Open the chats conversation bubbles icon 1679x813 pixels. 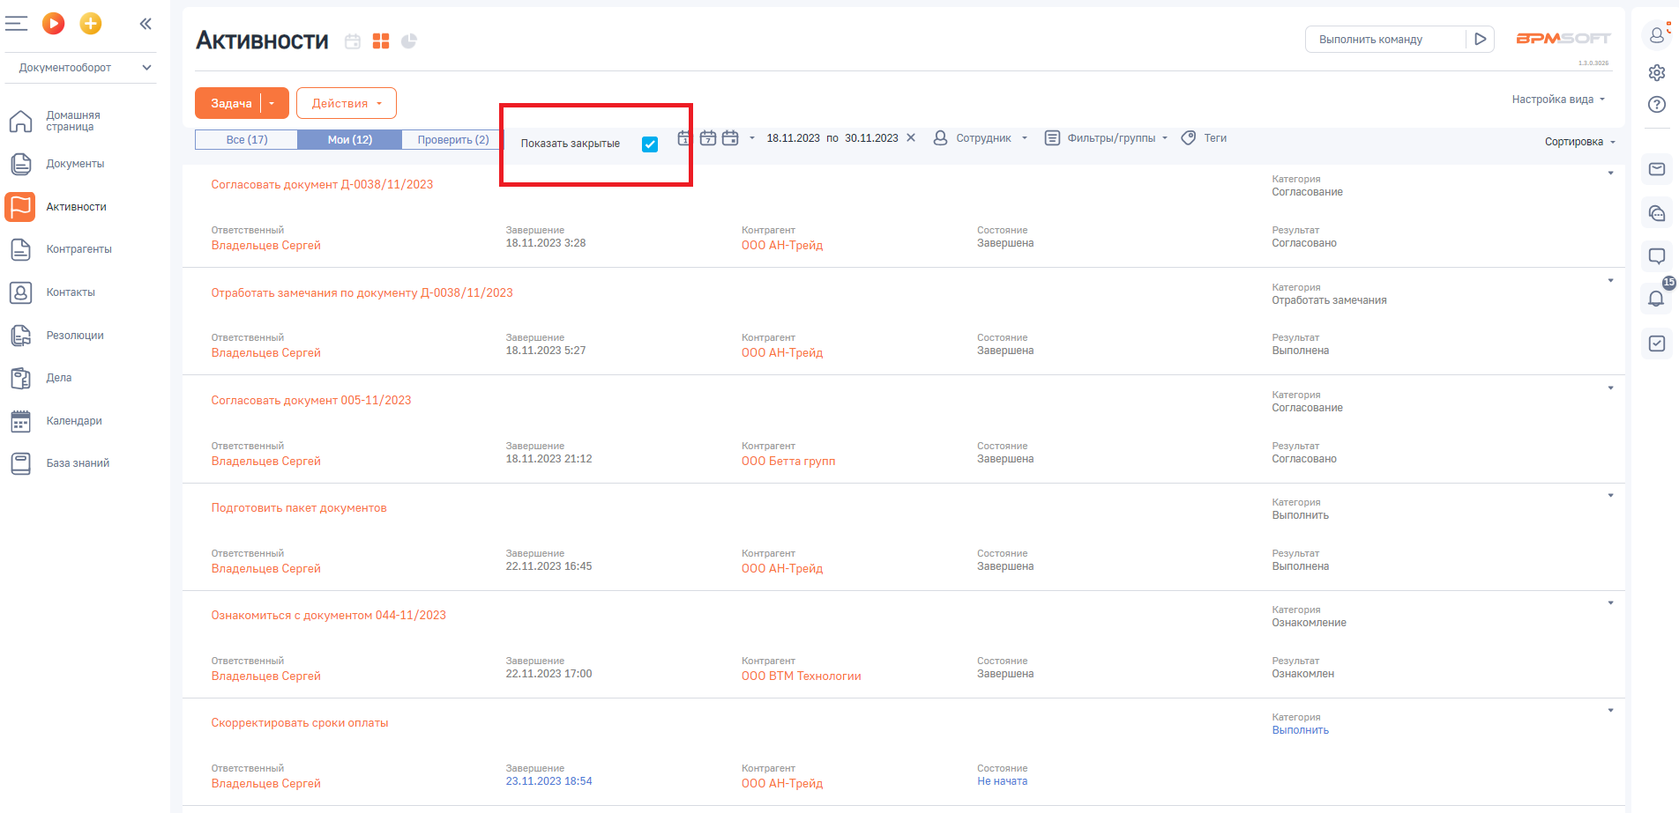click(x=1657, y=213)
